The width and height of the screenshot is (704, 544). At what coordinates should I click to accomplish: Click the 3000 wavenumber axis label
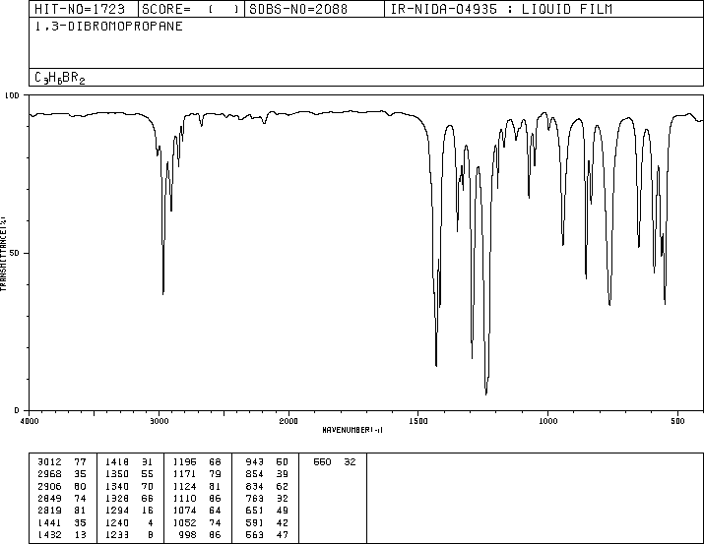159,421
